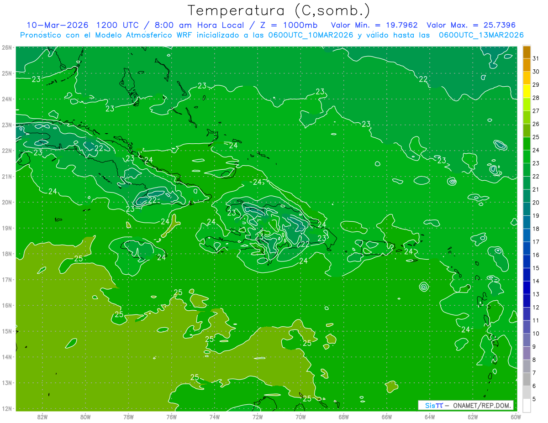Click the '0600UTC_13MAR2026' valid-until text
This screenshot has height=423, width=548.
point(481,35)
